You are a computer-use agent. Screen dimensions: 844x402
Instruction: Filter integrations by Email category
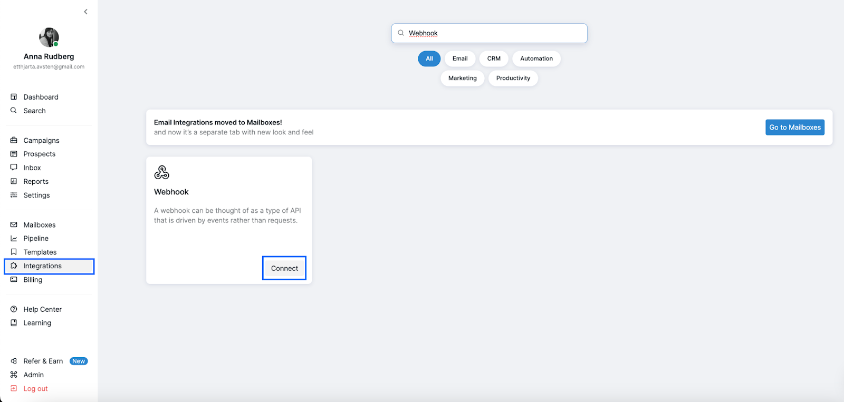(x=460, y=58)
